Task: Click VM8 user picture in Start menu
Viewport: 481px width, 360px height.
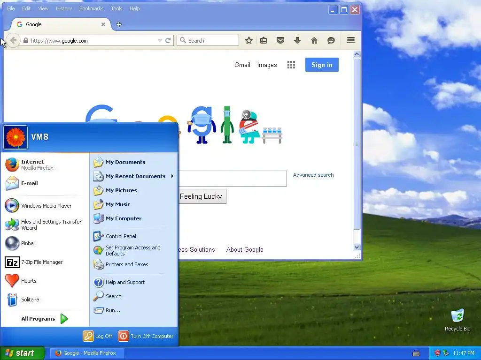Action: (x=16, y=137)
